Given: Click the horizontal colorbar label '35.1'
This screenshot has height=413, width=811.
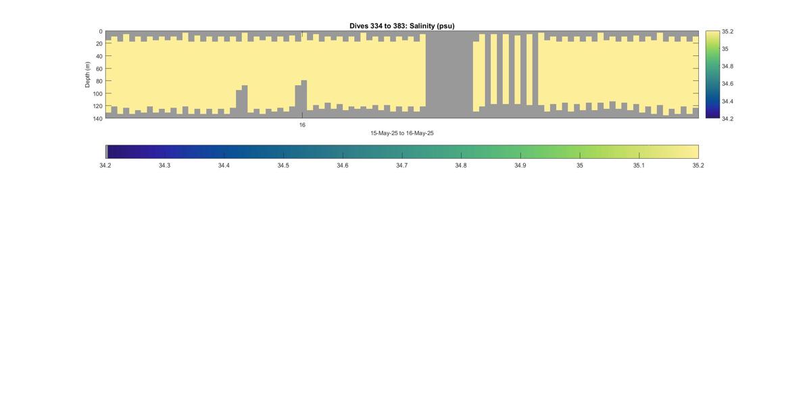Looking at the screenshot, I should [639, 166].
